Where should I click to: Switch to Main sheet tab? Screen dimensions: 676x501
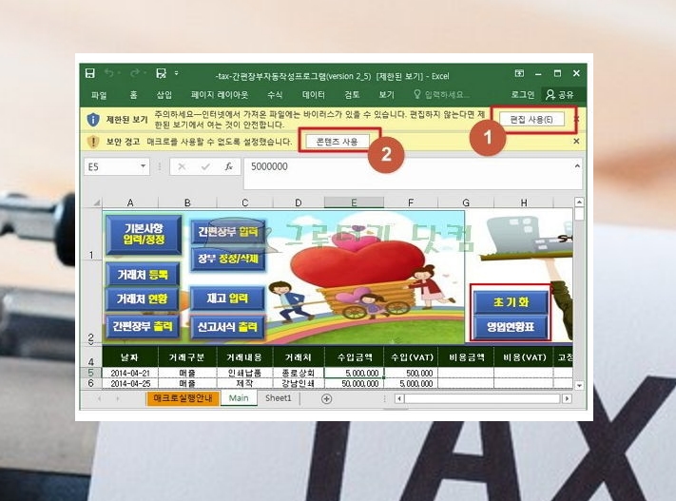[239, 398]
